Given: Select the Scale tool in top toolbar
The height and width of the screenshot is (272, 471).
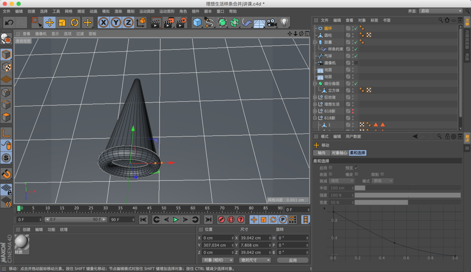Looking at the screenshot, I should [x=62, y=23].
